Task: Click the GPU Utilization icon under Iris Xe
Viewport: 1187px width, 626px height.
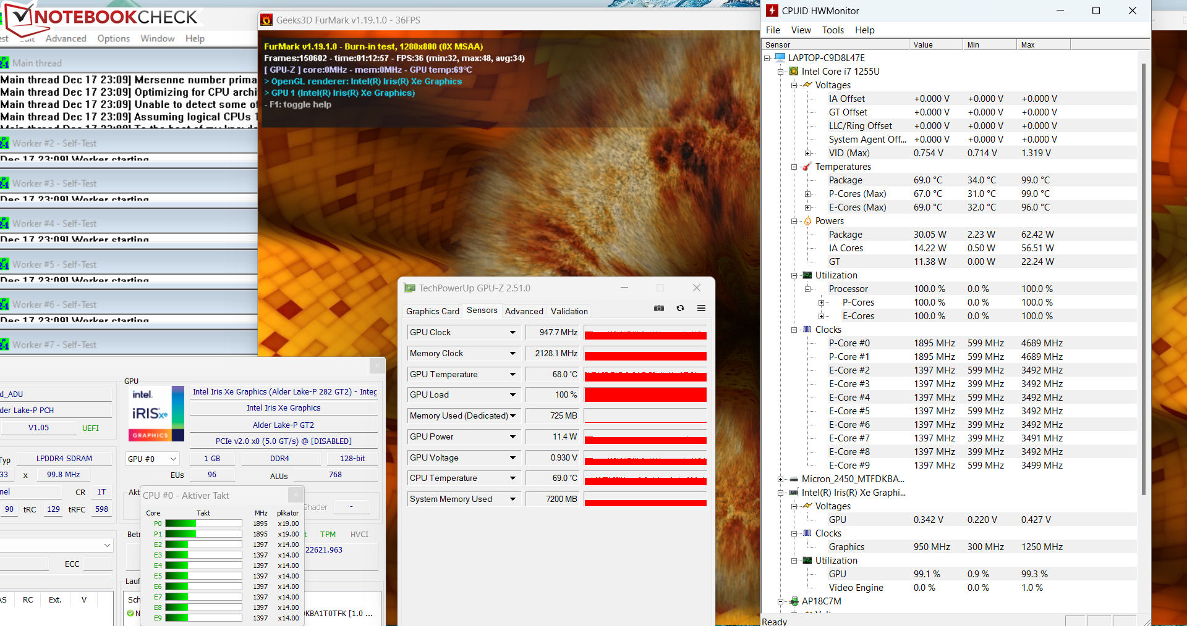Action: tap(807, 561)
